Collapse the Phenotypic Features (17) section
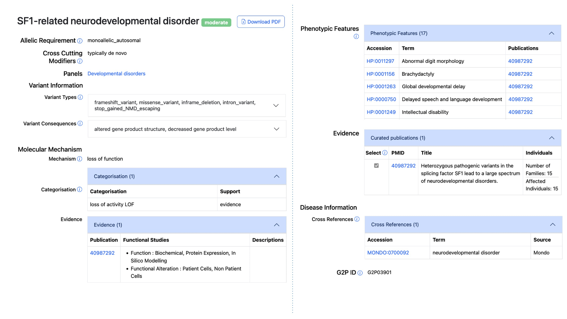The width and height of the screenshot is (567, 319). point(551,33)
